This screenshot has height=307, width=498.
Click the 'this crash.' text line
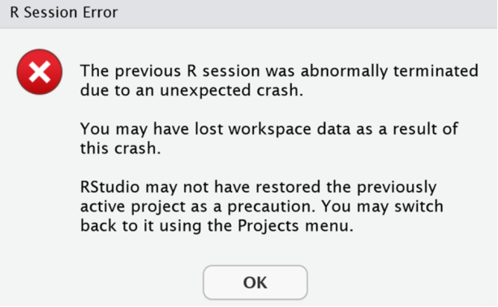pyautogui.click(x=120, y=148)
